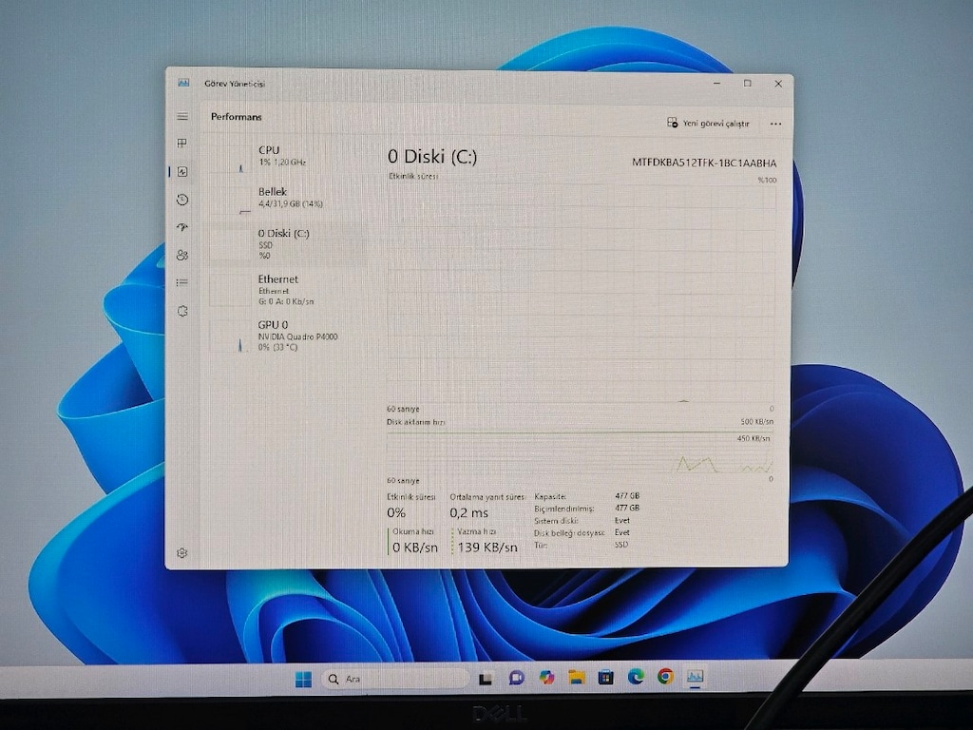Open Task View icon on taskbar
Screen dimensions: 973x730
pos(486,679)
